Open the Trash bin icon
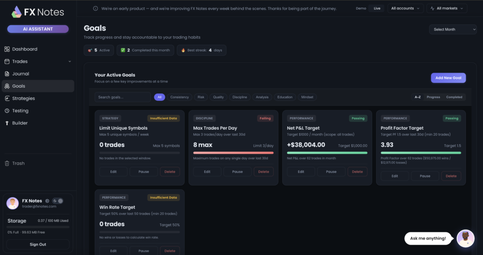 point(7,164)
